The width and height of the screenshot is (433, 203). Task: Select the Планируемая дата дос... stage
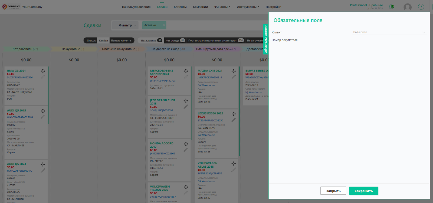tap(216, 49)
